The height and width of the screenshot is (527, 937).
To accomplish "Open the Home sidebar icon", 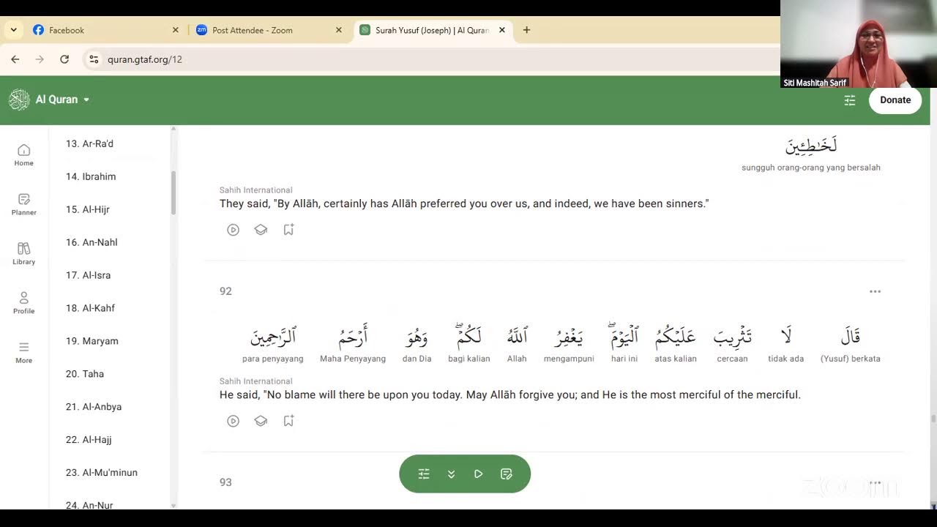I will click(x=23, y=154).
